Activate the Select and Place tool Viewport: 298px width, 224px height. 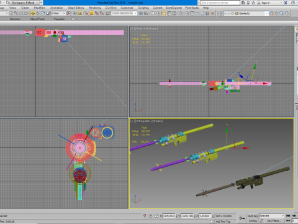pos(48,13)
